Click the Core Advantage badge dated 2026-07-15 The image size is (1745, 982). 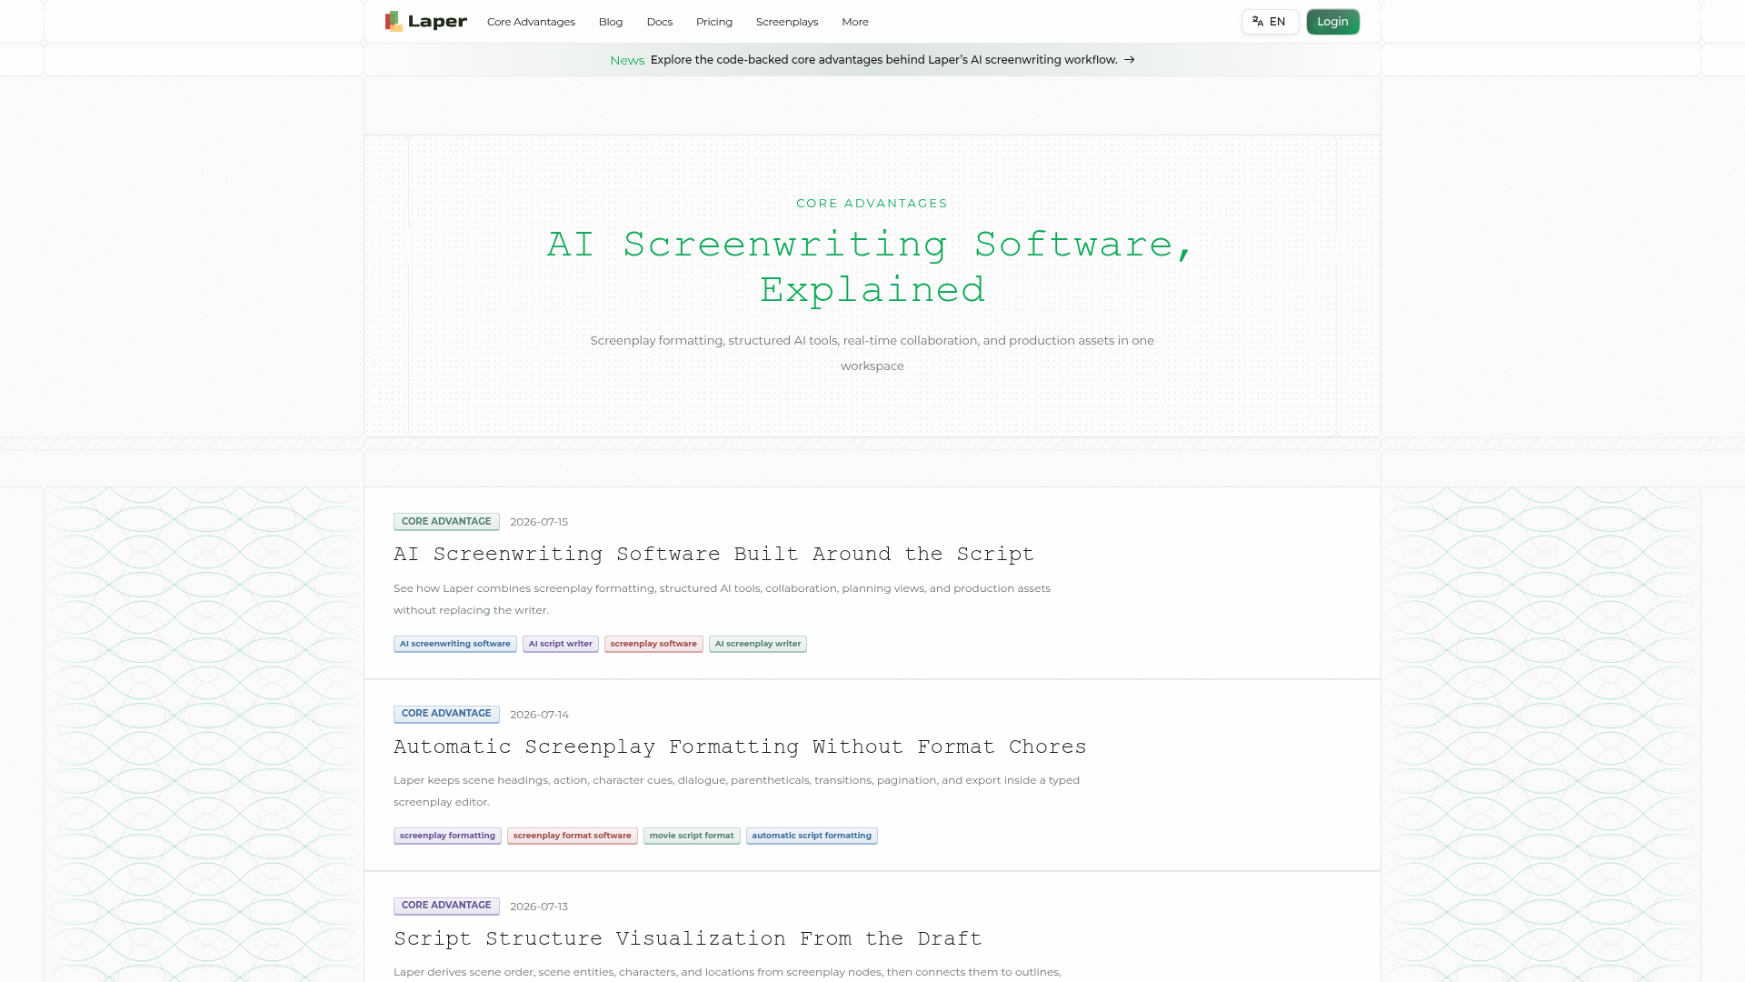point(446,522)
